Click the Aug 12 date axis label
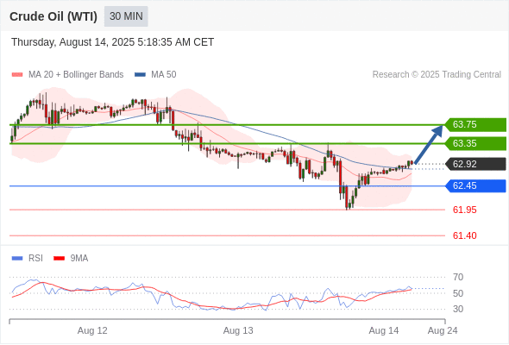The width and height of the screenshot is (509, 345). point(92,330)
